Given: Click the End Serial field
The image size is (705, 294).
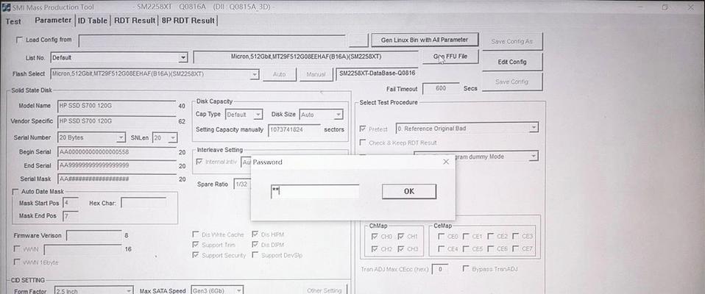Looking at the screenshot, I should point(117,165).
